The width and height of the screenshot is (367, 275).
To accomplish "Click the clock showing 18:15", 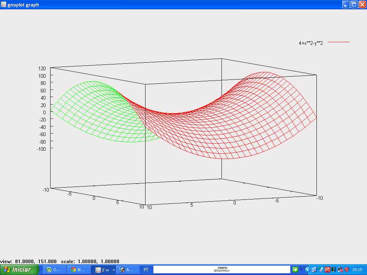I will (x=357, y=270).
